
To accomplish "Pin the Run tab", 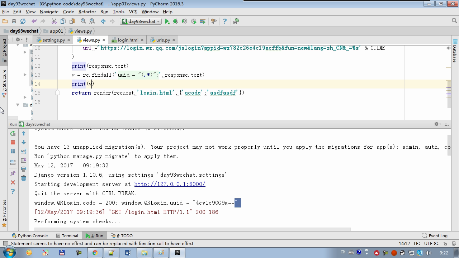I will pyautogui.click(x=13, y=173).
